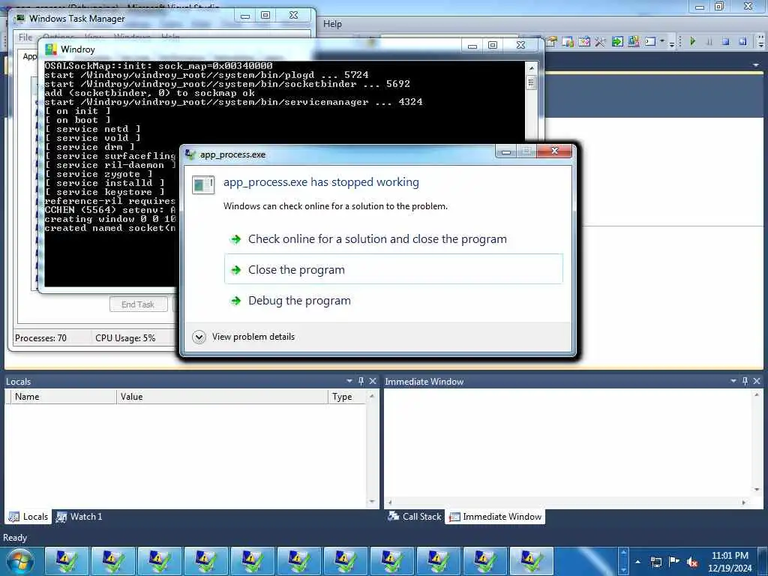The height and width of the screenshot is (576, 768).
Task: Open the Object Browser toolbar icon
Action: [583, 42]
